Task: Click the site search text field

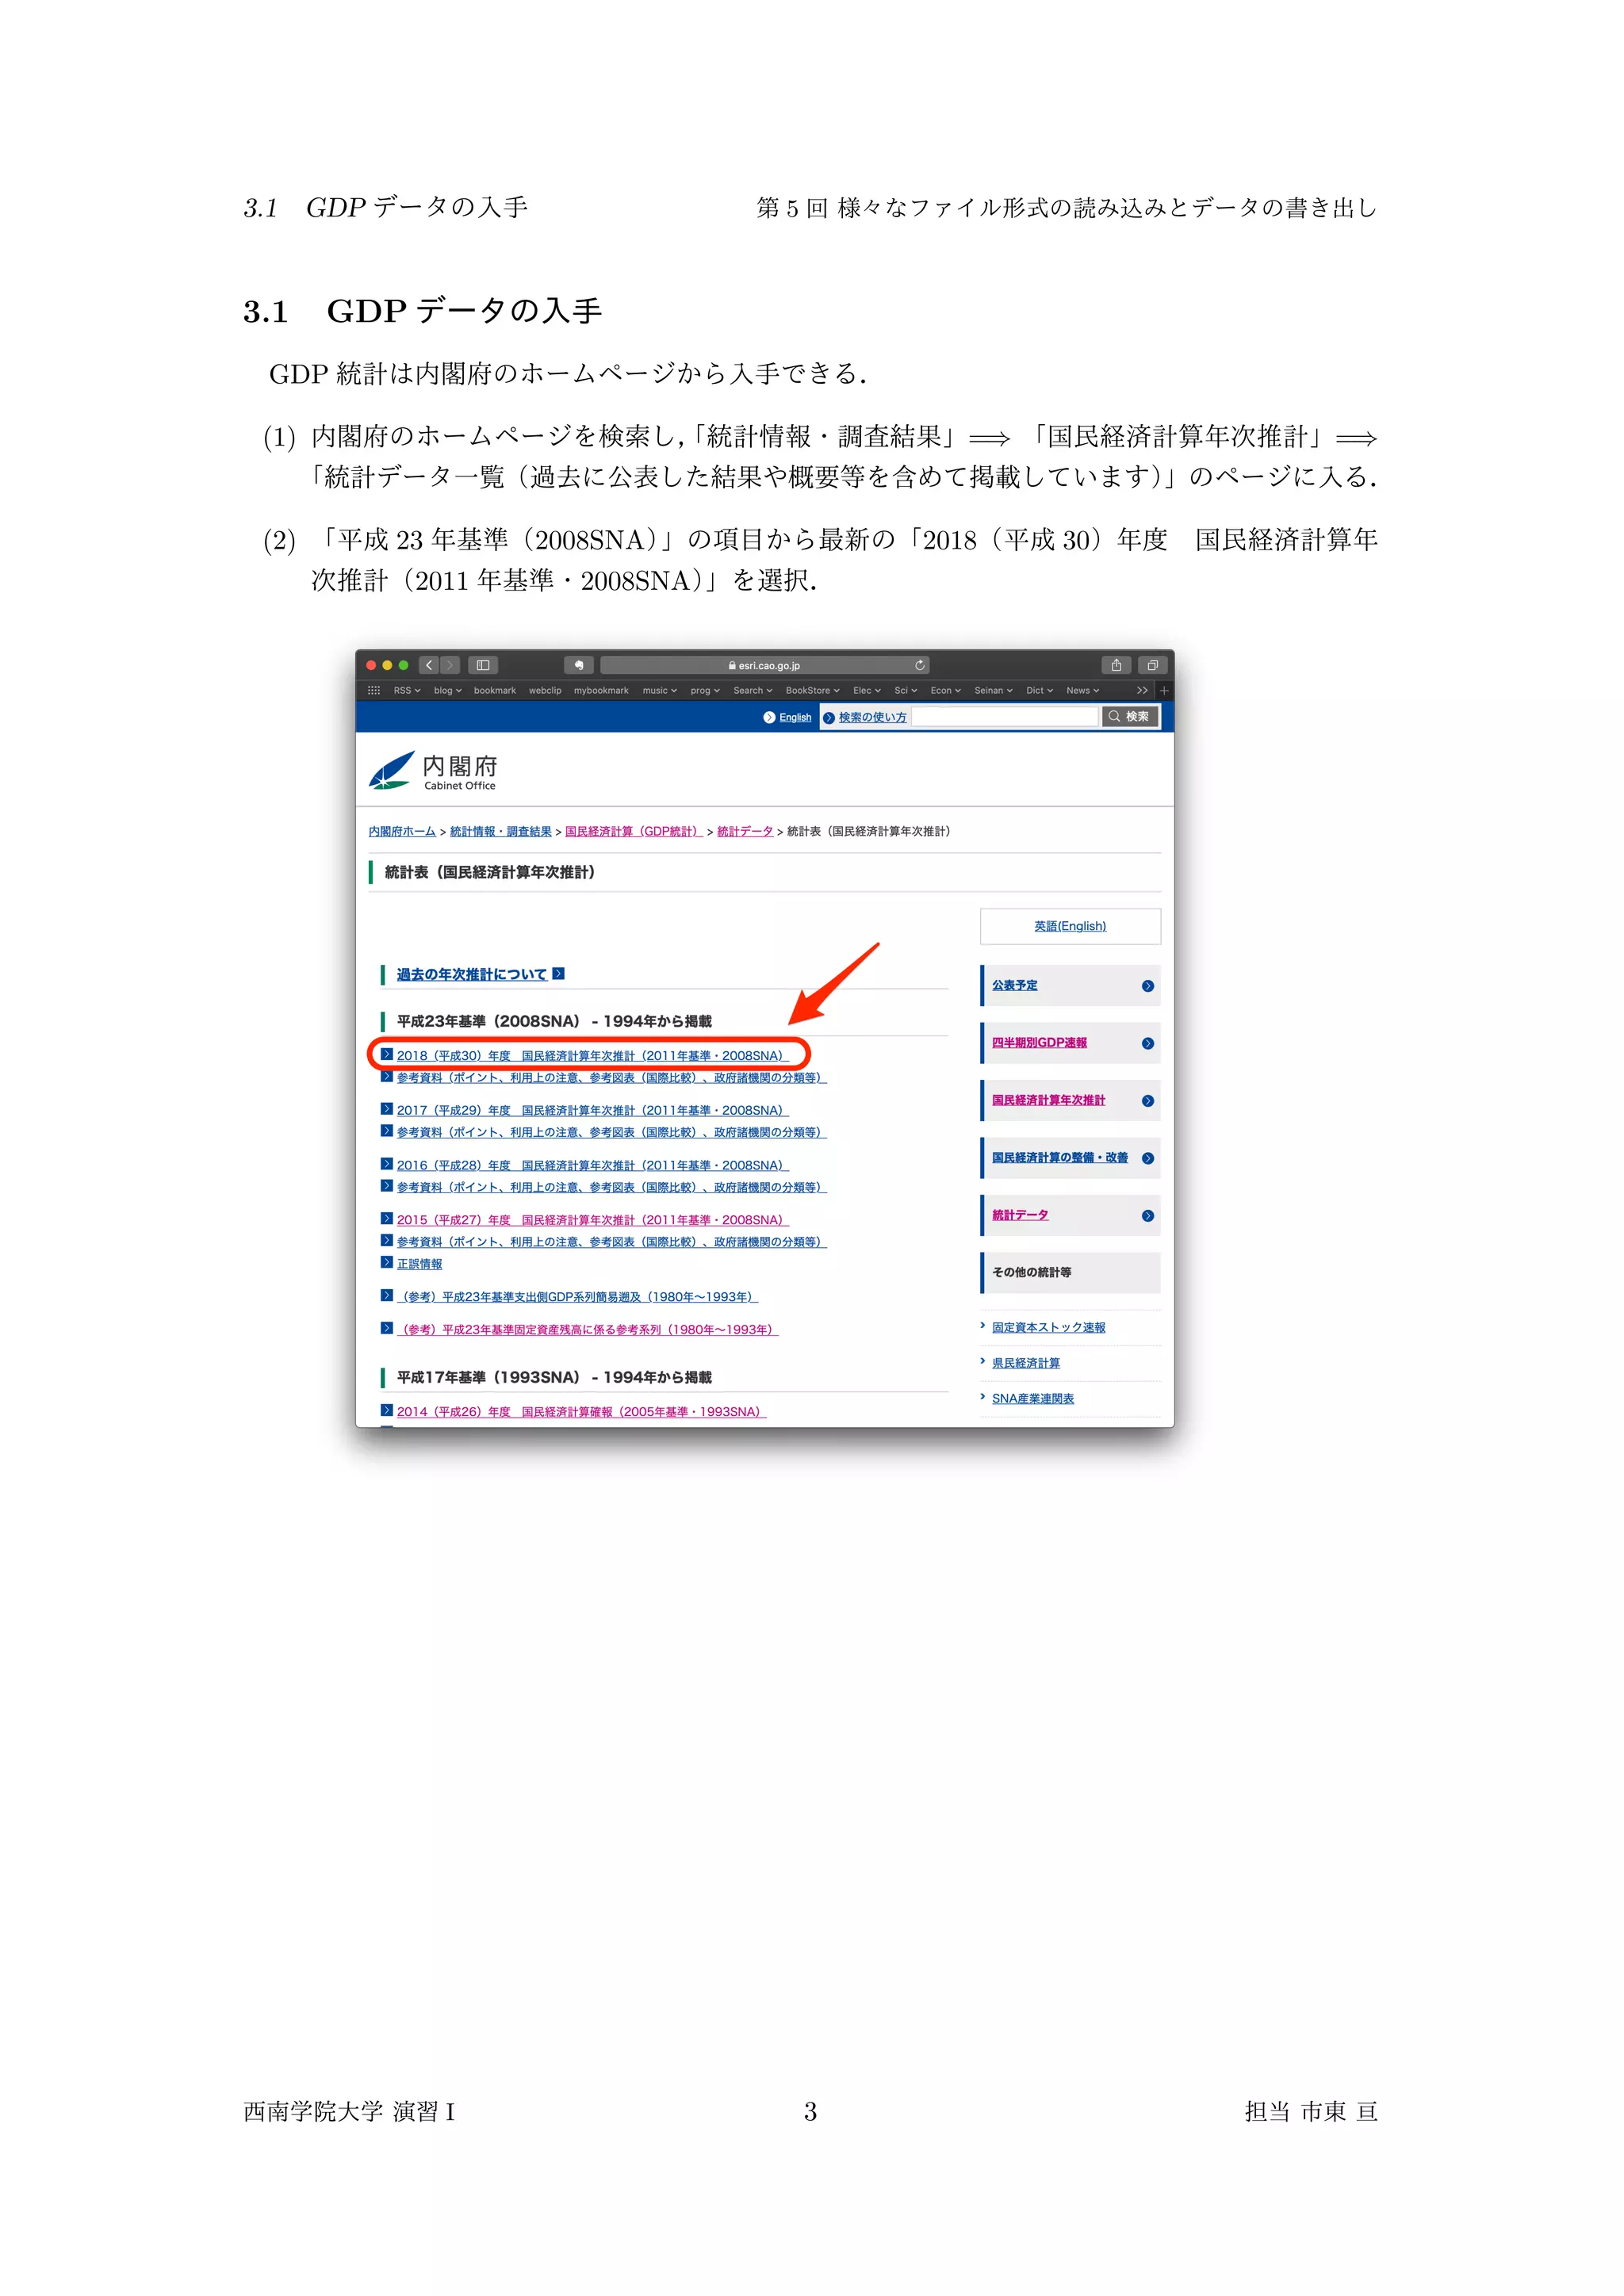Action: pyautogui.click(x=1004, y=717)
